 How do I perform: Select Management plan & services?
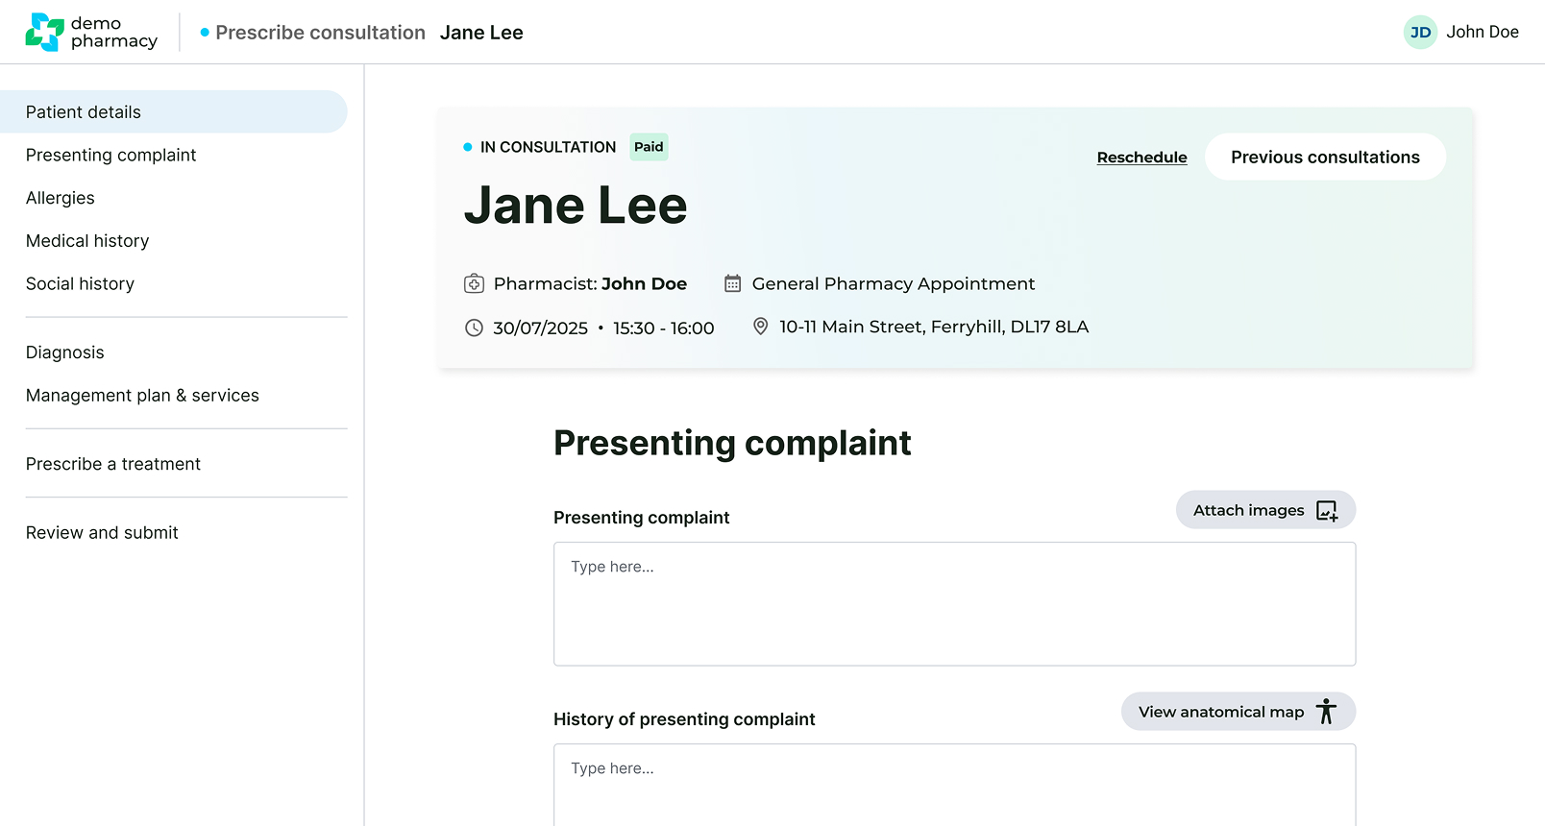coord(142,395)
